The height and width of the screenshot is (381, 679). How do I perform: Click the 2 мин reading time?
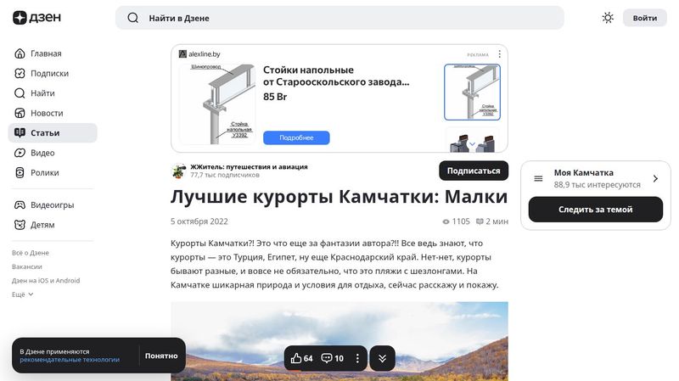(x=492, y=221)
